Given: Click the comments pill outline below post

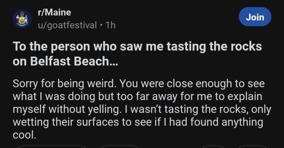Looking at the screenshot, I should (x=119, y=147).
